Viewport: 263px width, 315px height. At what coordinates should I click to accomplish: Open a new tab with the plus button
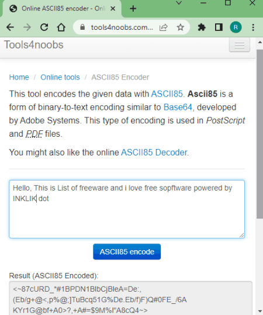(133, 9)
